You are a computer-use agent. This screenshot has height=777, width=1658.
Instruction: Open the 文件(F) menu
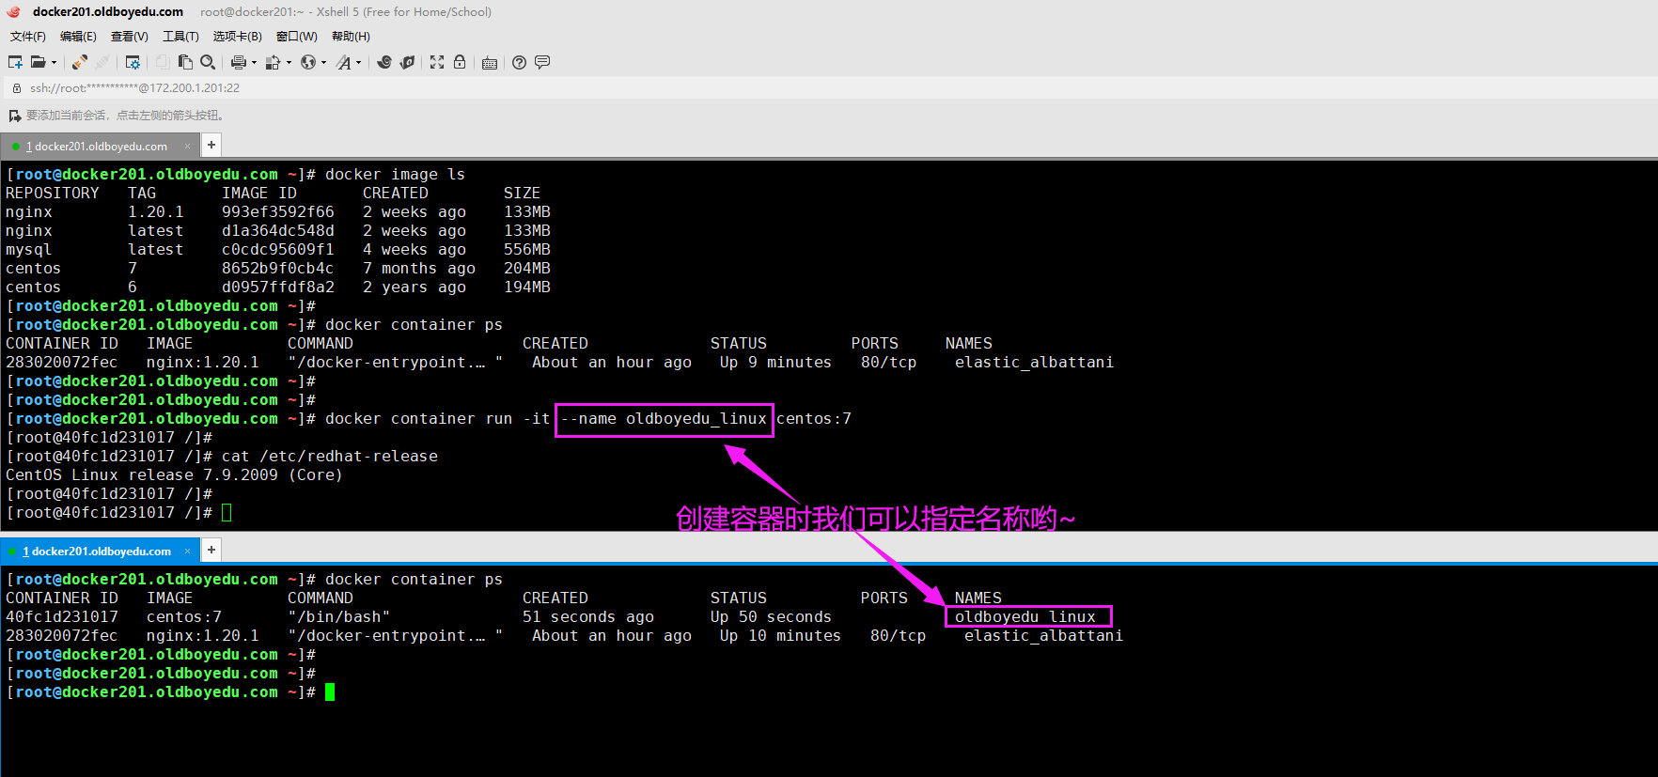[x=27, y=36]
